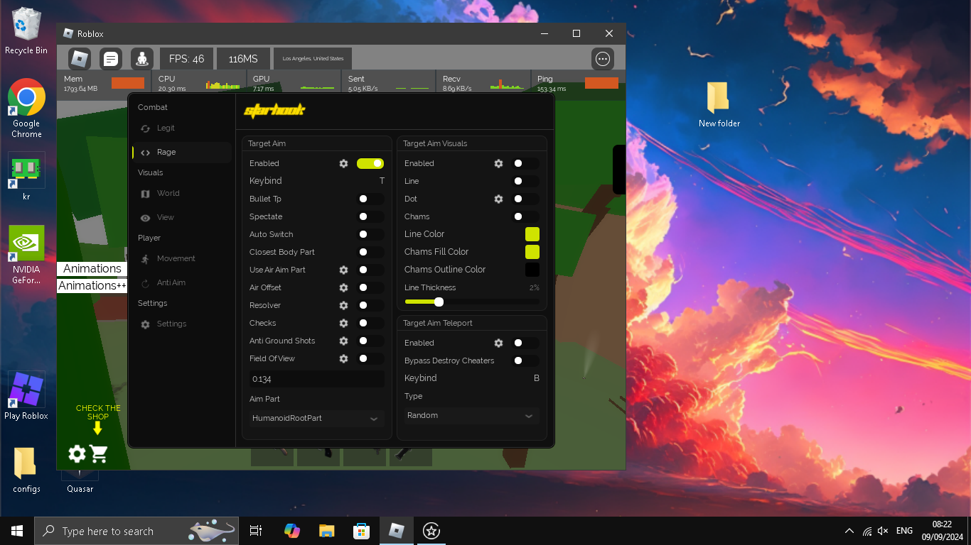Expand the Aim Part HumanoidRootPart dropdown
The image size is (971, 545).
point(317,418)
